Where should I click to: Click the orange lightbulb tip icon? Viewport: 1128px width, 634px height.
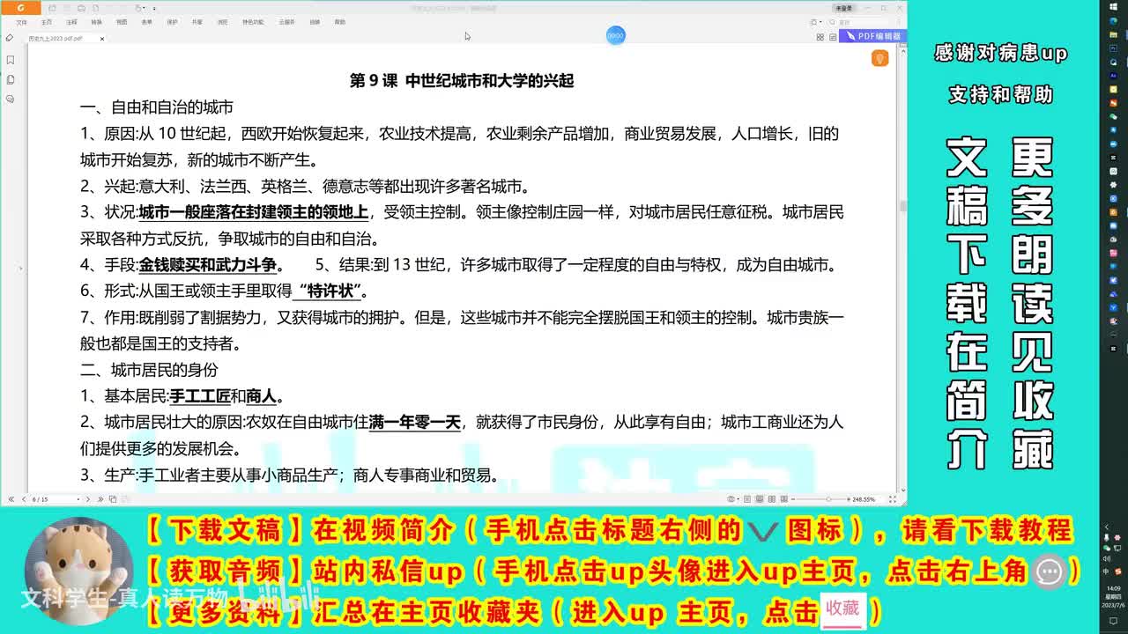879,58
